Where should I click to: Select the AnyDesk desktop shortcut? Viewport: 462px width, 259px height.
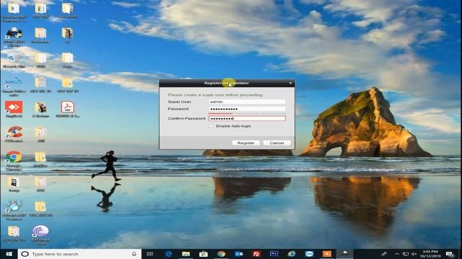[x=14, y=109]
